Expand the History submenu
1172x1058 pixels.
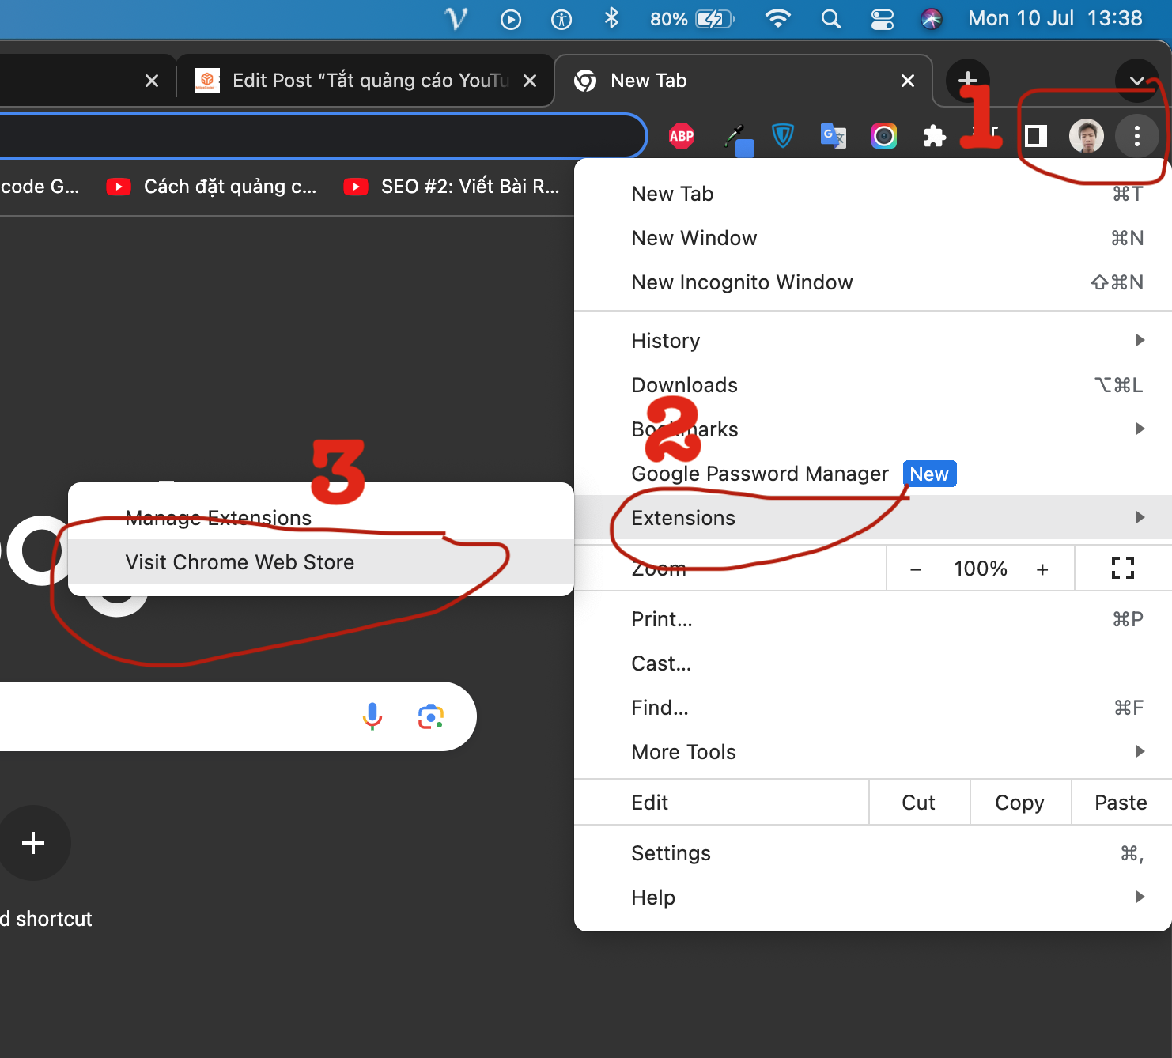tap(873, 341)
